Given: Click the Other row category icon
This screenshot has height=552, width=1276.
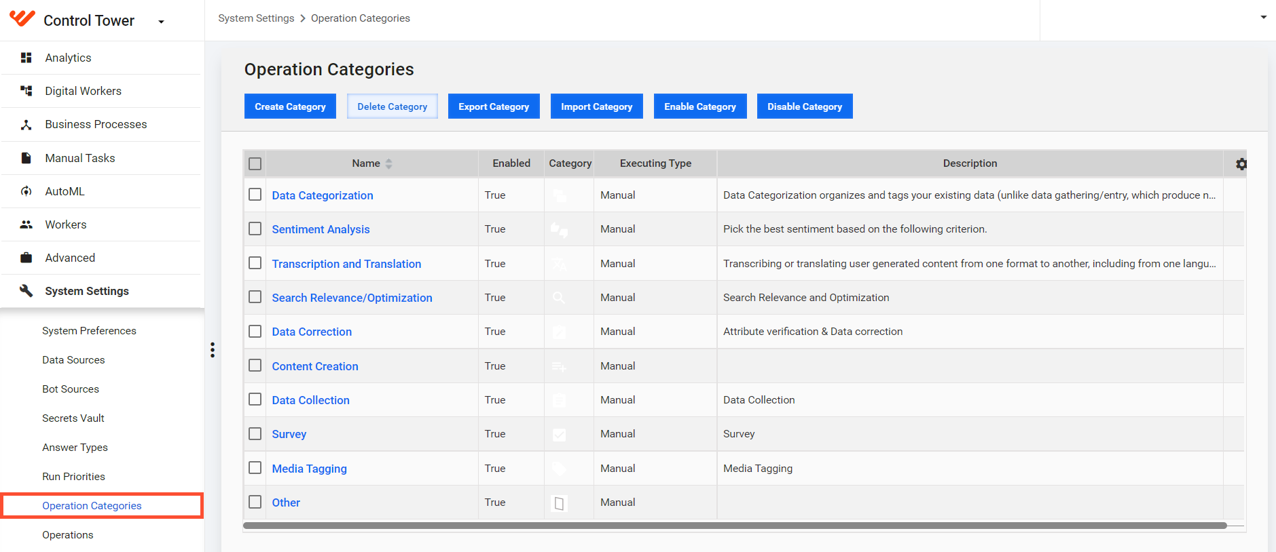Looking at the screenshot, I should tap(559, 503).
